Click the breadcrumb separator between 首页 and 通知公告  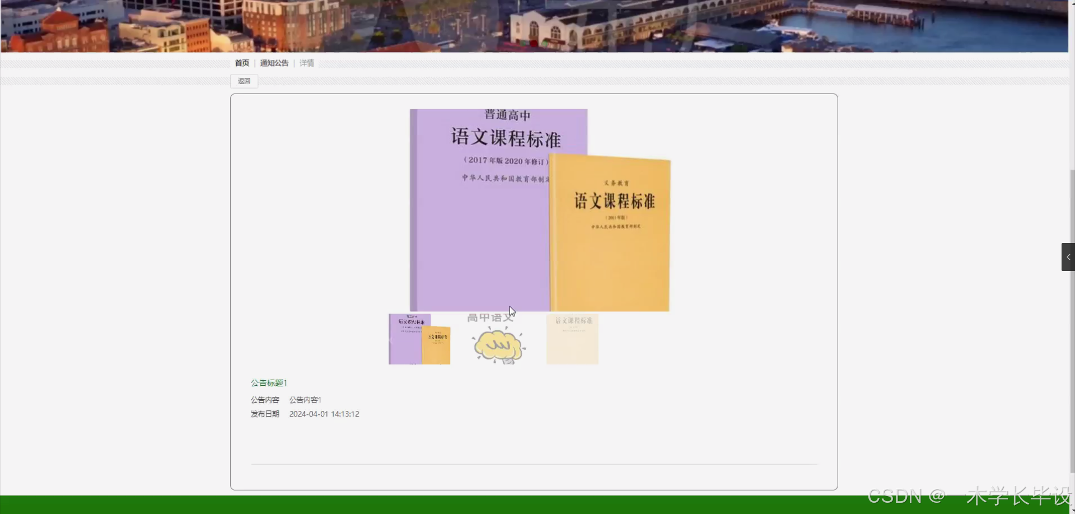(x=255, y=63)
